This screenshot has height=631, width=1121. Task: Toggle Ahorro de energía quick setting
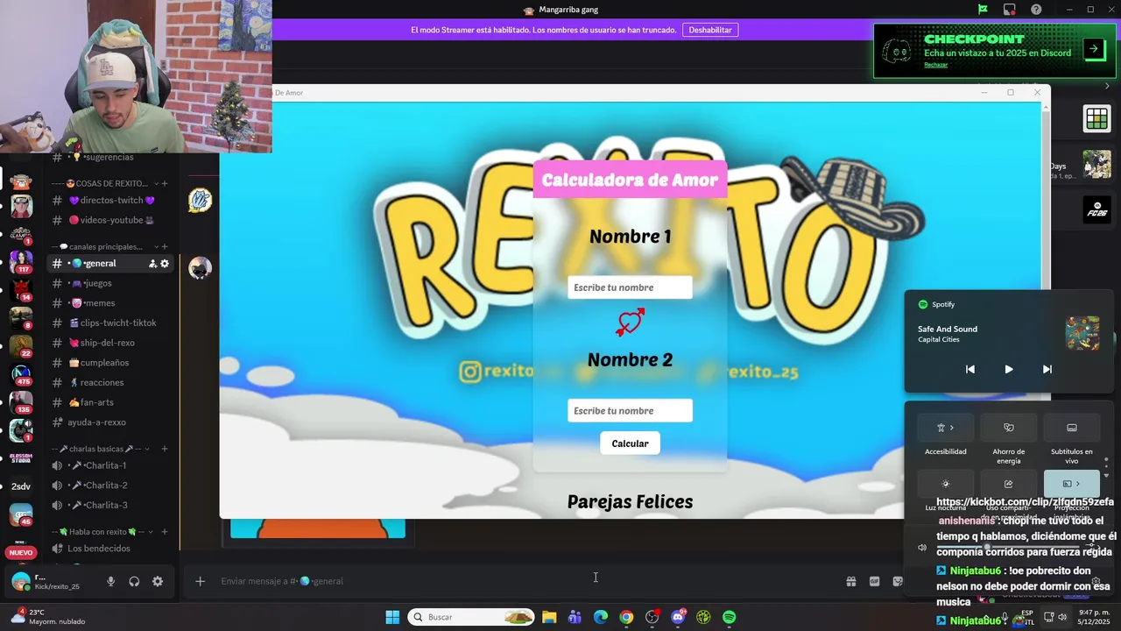pos(1008,428)
